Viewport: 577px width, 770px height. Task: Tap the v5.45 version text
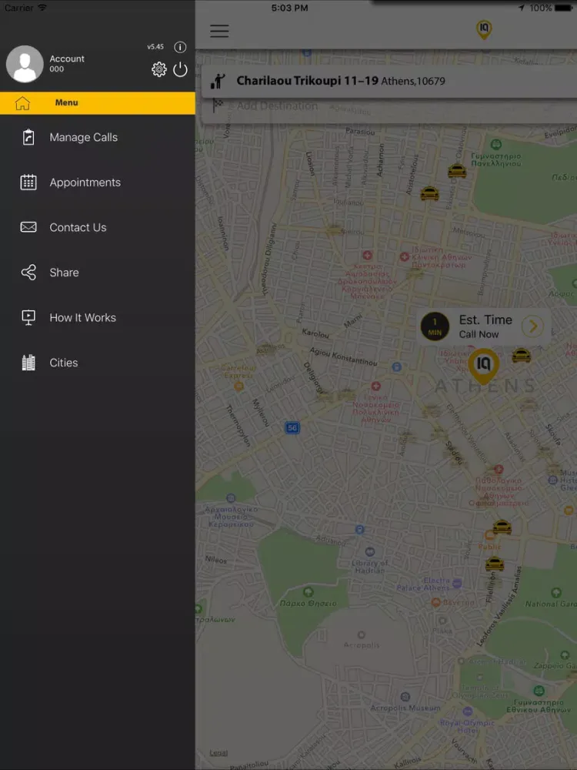click(155, 47)
